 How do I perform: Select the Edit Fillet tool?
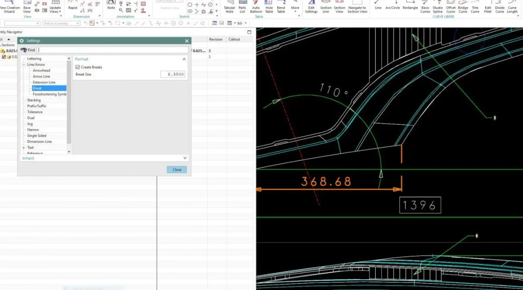pyautogui.click(x=488, y=7)
